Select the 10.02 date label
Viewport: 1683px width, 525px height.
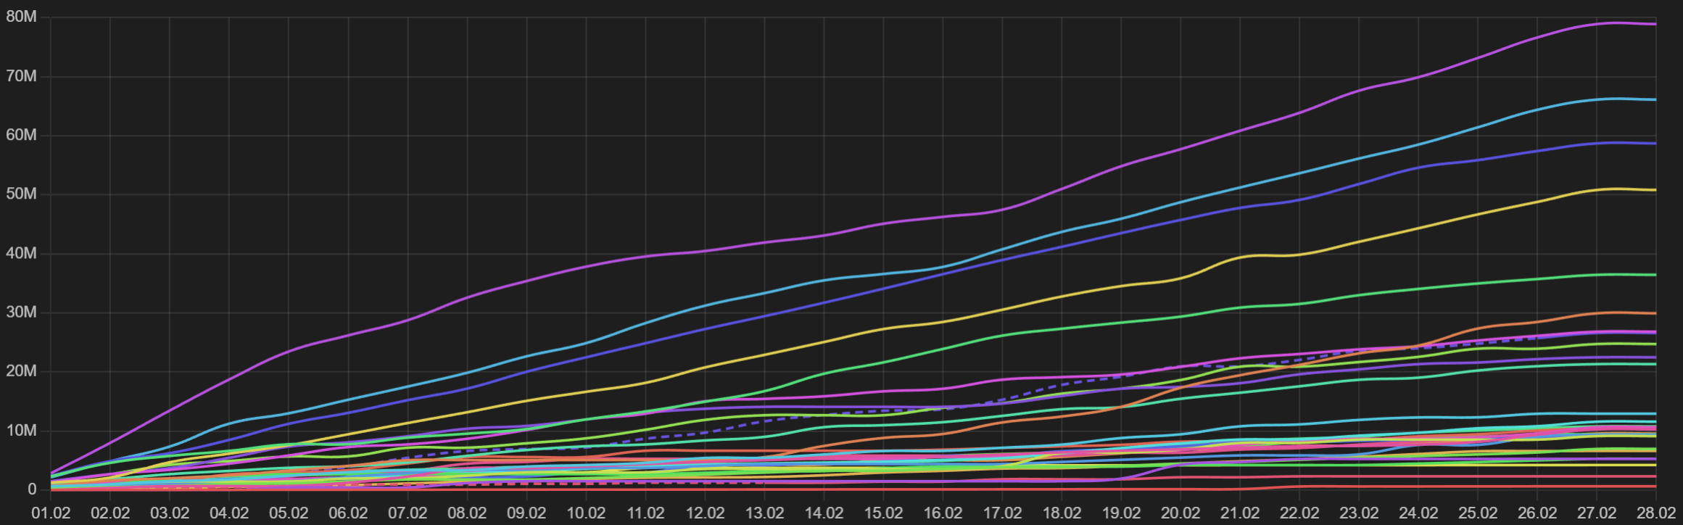pyautogui.click(x=586, y=513)
